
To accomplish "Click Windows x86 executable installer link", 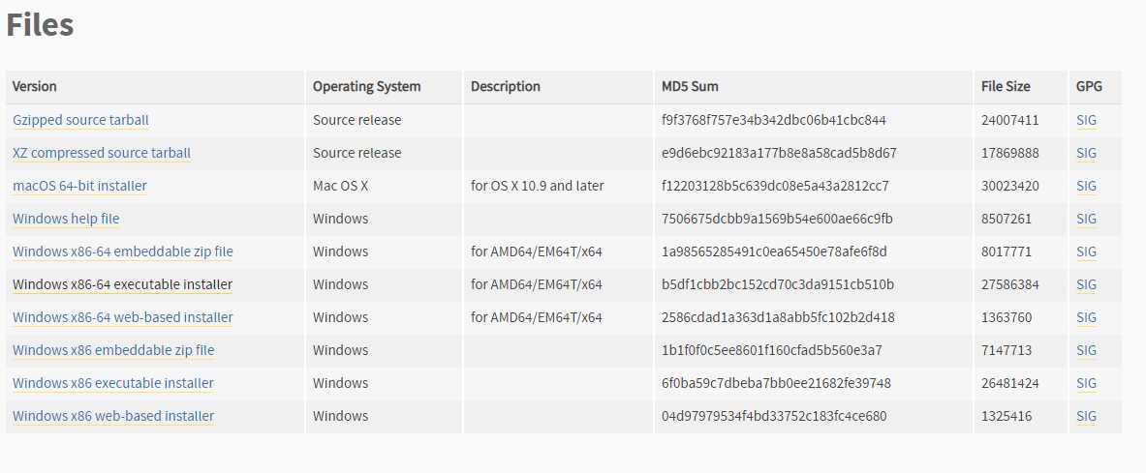I will [x=113, y=382].
